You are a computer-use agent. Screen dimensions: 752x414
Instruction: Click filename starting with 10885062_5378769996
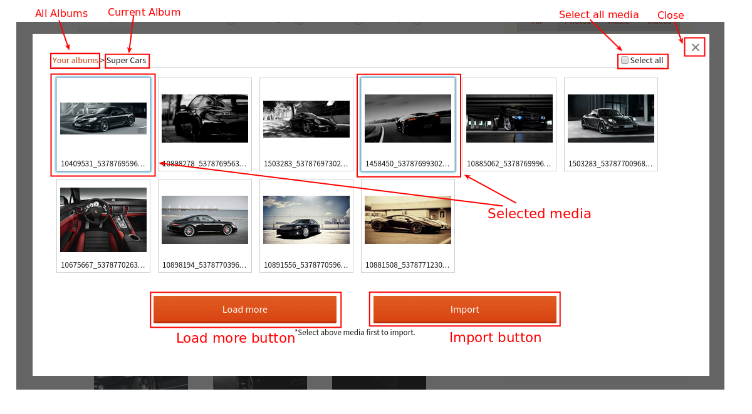pos(509,164)
